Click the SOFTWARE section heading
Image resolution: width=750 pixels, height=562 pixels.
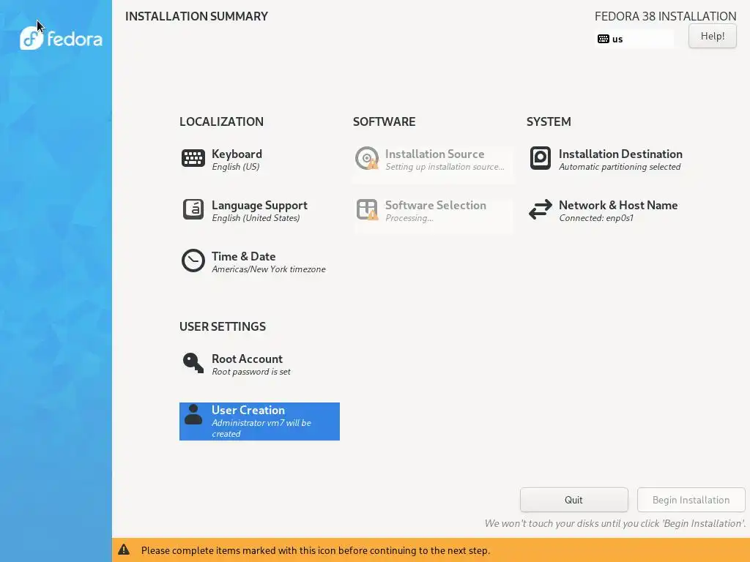point(384,121)
